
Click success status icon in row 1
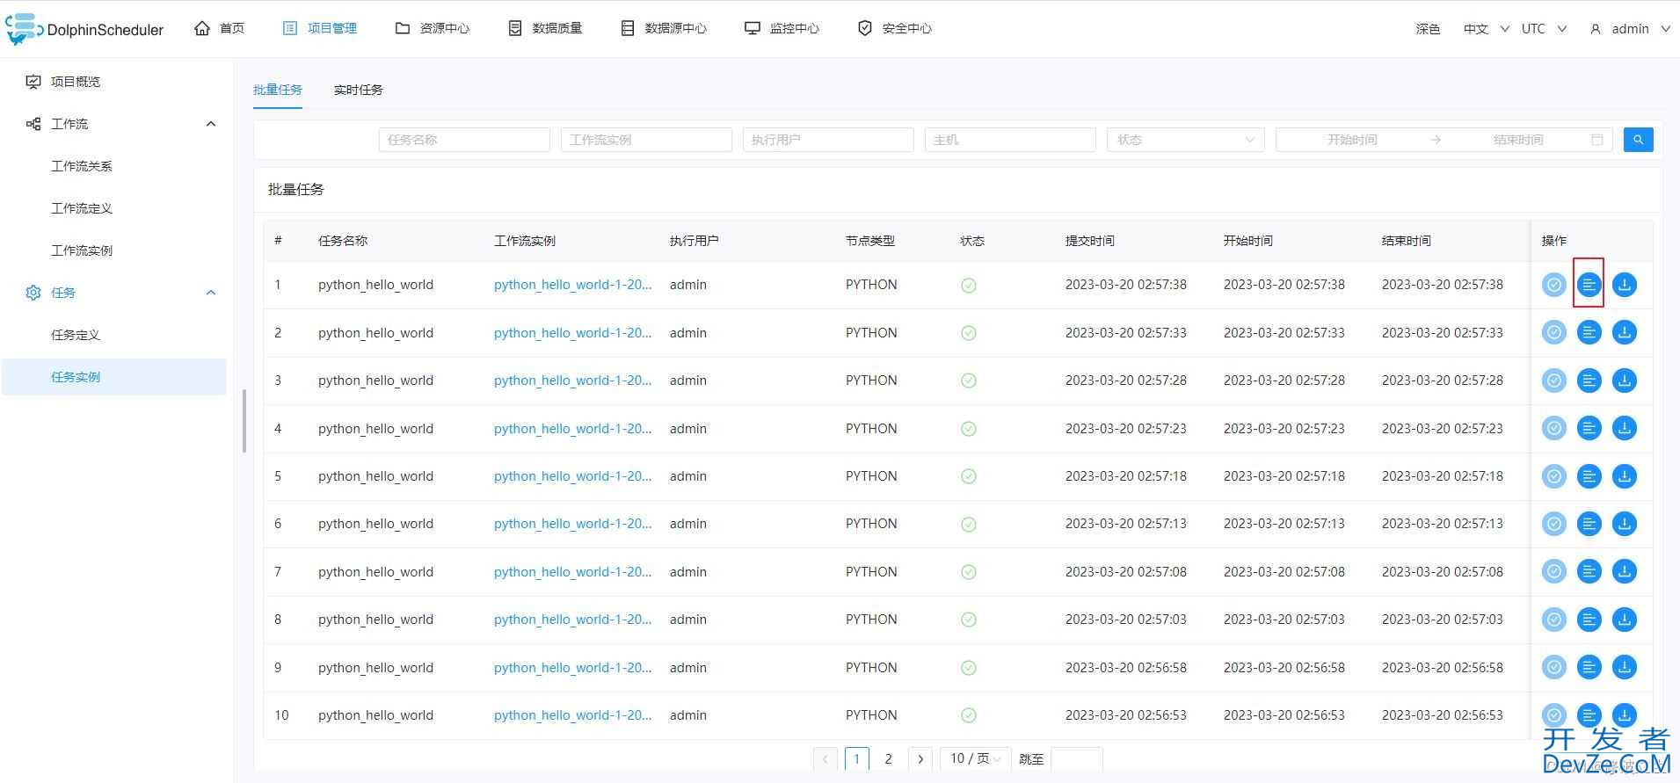click(969, 286)
